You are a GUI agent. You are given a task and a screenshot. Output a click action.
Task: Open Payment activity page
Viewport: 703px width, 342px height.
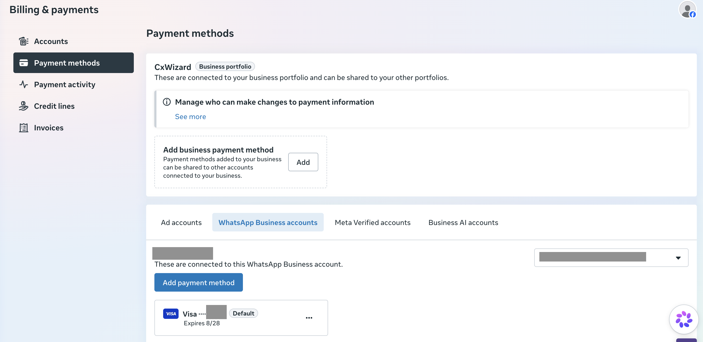click(73, 84)
